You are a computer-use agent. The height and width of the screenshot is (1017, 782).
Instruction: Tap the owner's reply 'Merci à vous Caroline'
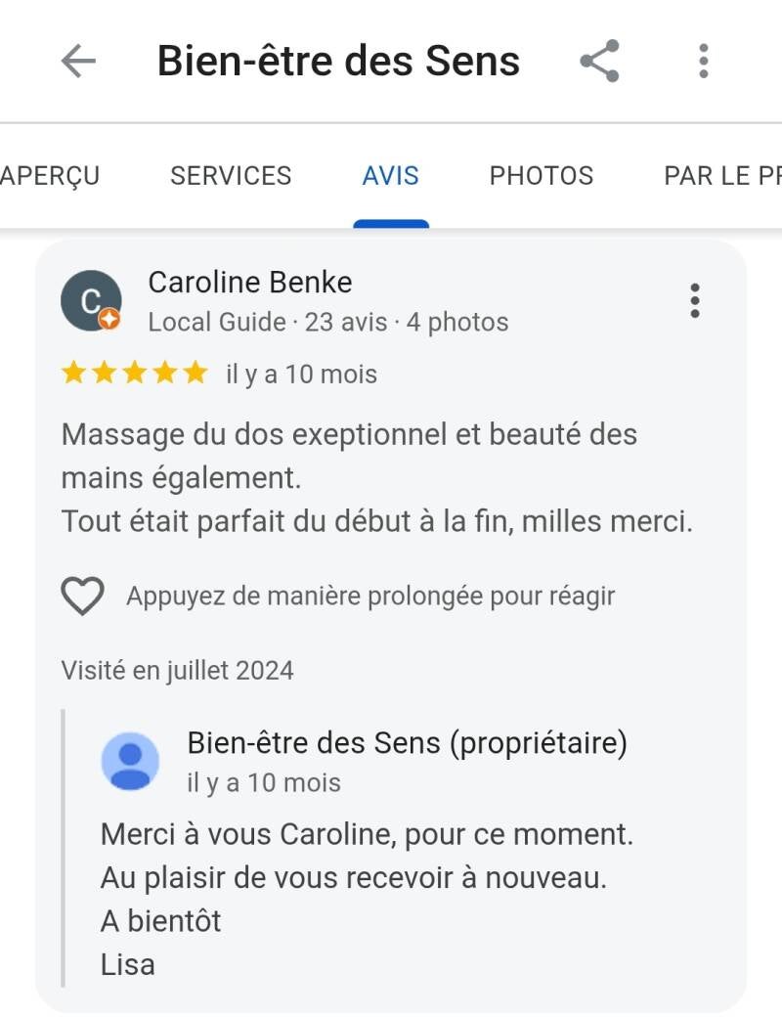[x=367, y=835]
